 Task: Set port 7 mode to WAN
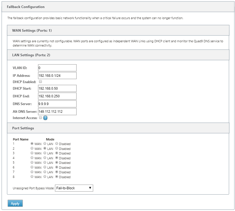pos(32,172)
